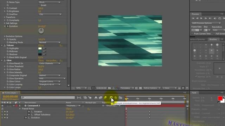Open the Blending Mode dropdown
Screen dimensions: 225x126
pyautogui.click(x=50, y=42)
